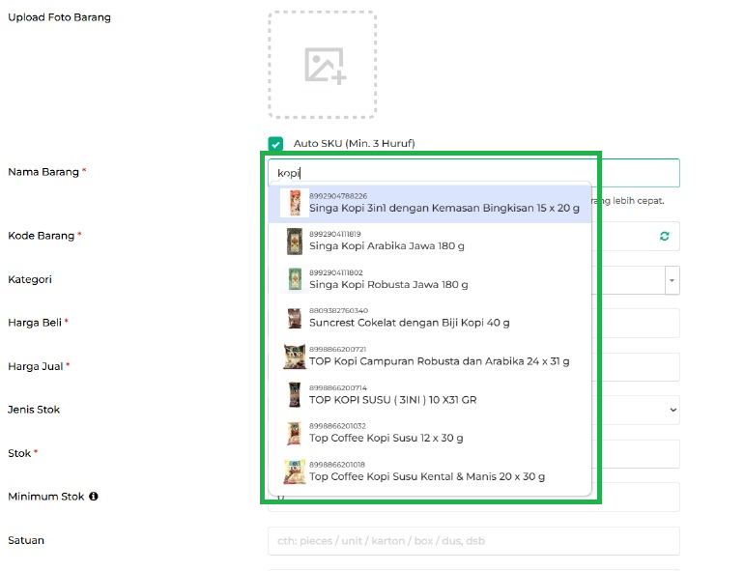Click Top Coffee Kopi Susu 12 x 30 thumbnail

295,434
